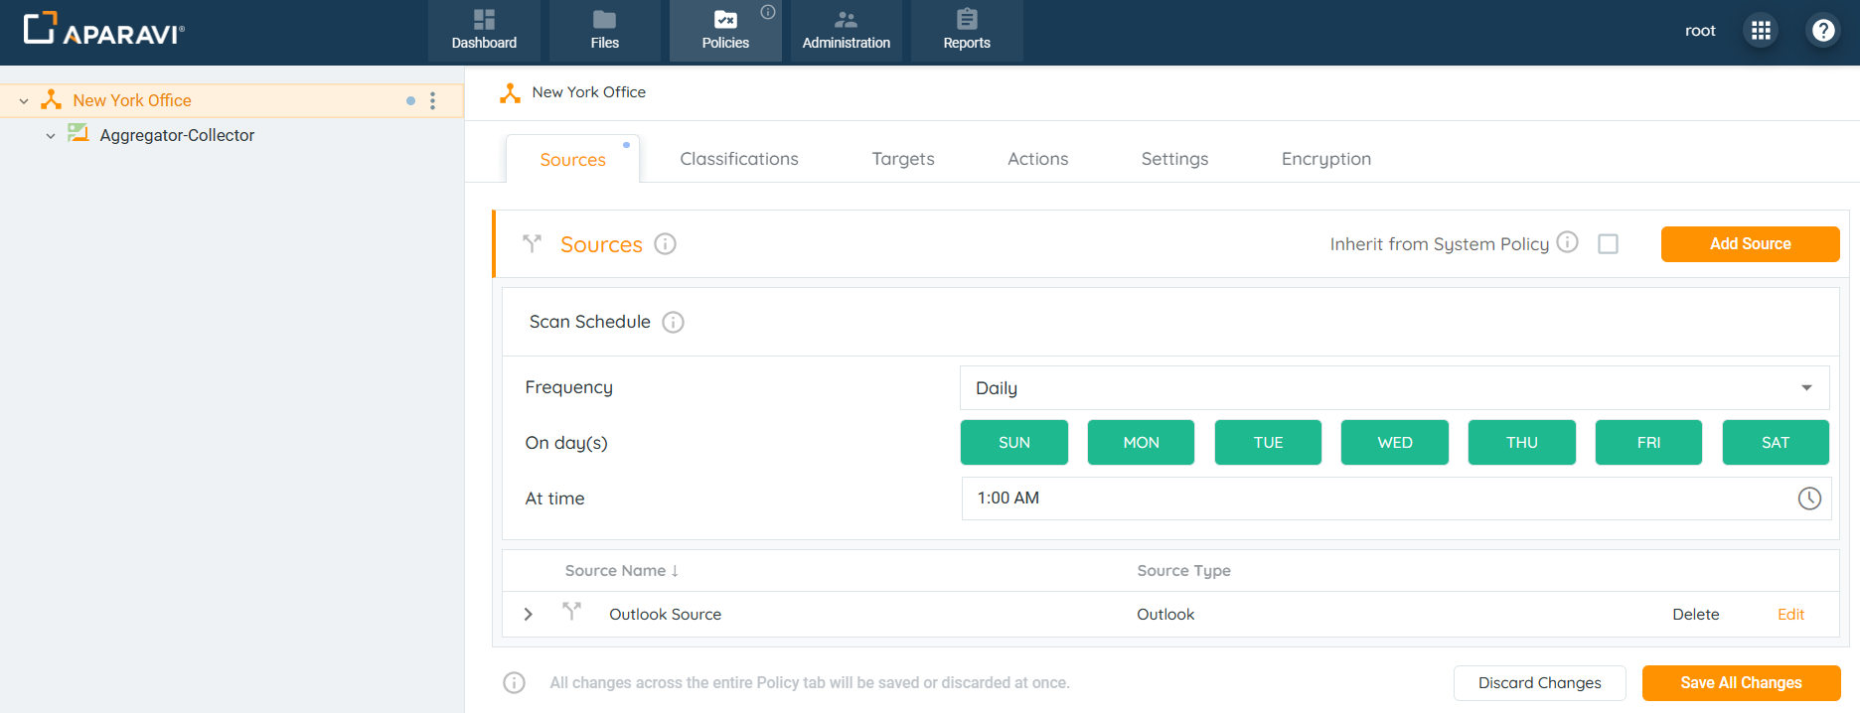Open the Frequency dropdown
1860x713 pixels.
click(1394, 388)
